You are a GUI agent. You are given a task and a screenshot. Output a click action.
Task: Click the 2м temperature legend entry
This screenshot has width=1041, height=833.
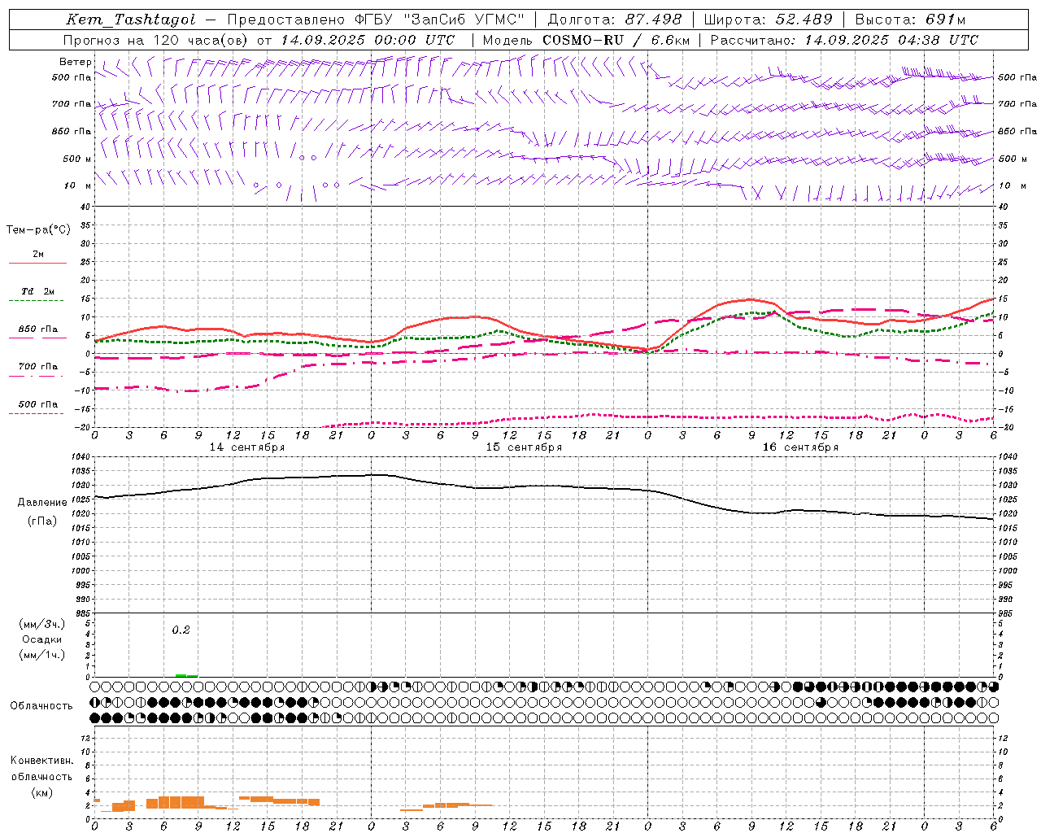(x=37, y=254)
